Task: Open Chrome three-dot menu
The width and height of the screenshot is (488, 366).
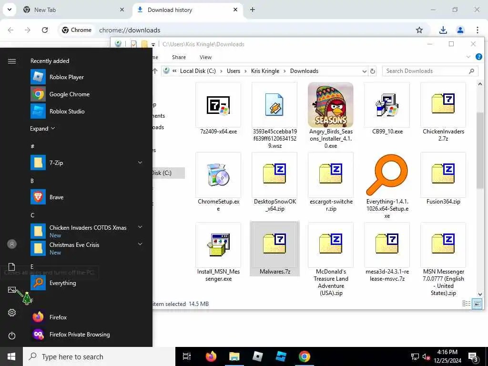Action: [x=478, y=30]
